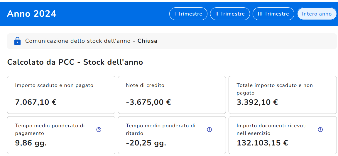Show the Intero anno view
Viewport: 338px width, 156px height.
click(x=317, y=14)
